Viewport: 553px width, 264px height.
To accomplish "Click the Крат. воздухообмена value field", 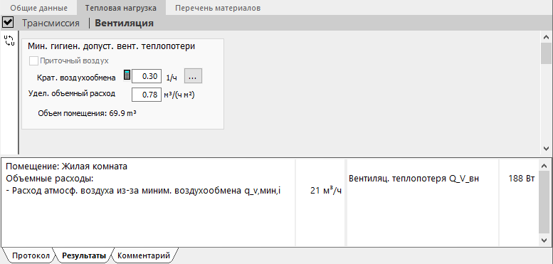I will (x=147, y=76).
